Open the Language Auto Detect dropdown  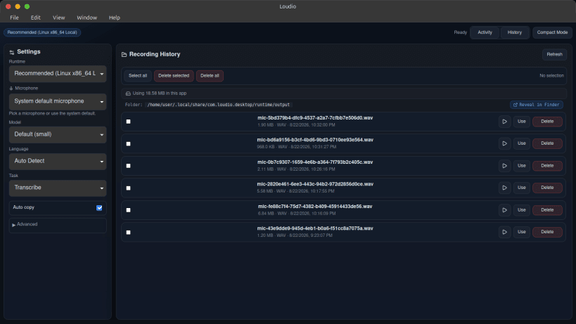tap(58, 161)
